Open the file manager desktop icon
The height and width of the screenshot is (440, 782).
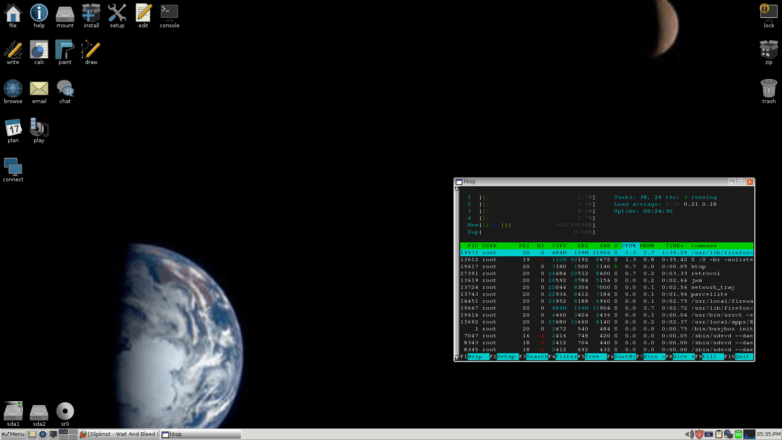[x=13, y=16]
